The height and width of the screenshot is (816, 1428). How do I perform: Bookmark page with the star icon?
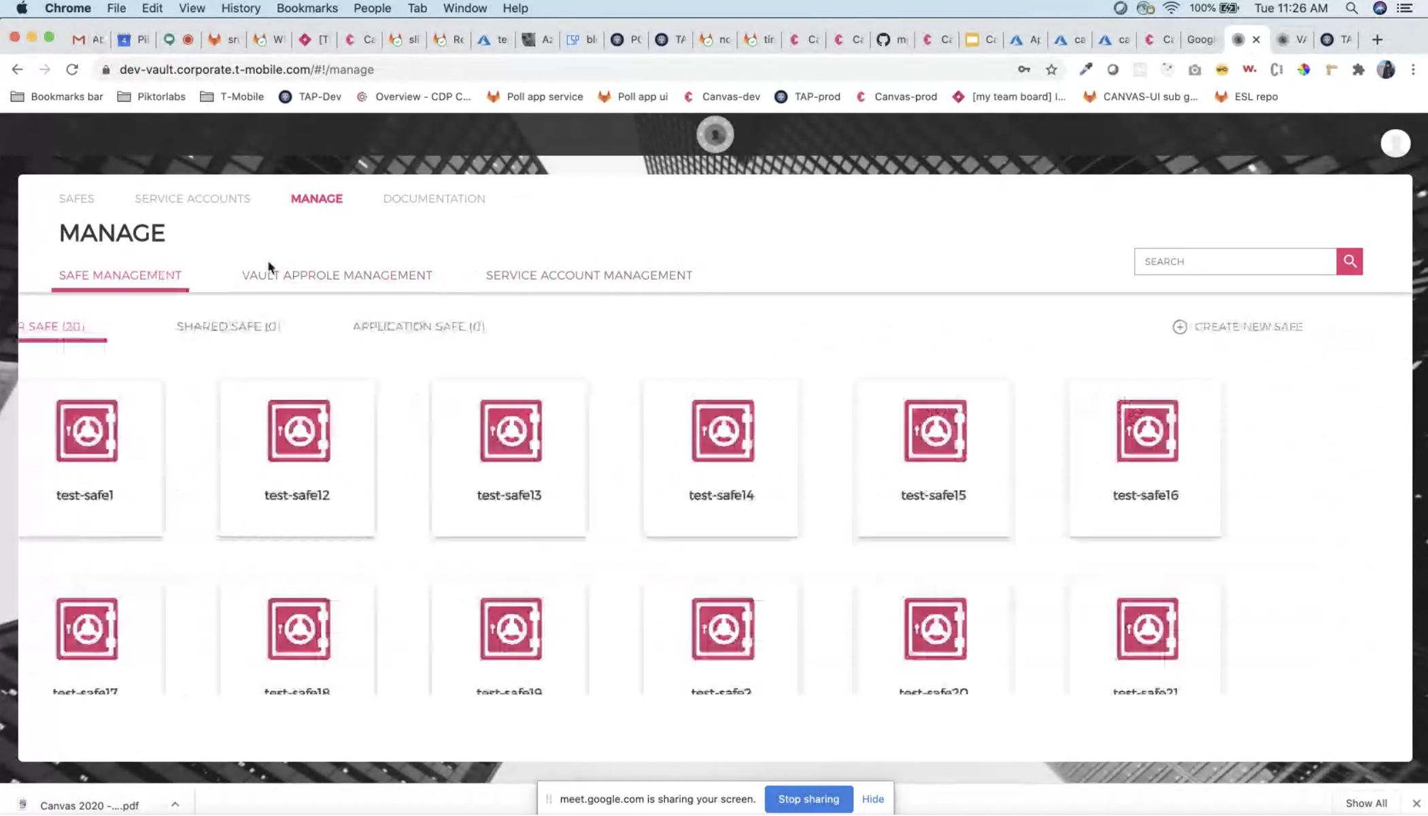[x=1051, y=69]
